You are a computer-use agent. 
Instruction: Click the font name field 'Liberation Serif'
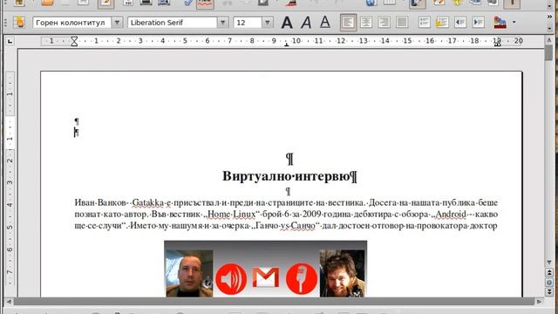pos(173,23)
